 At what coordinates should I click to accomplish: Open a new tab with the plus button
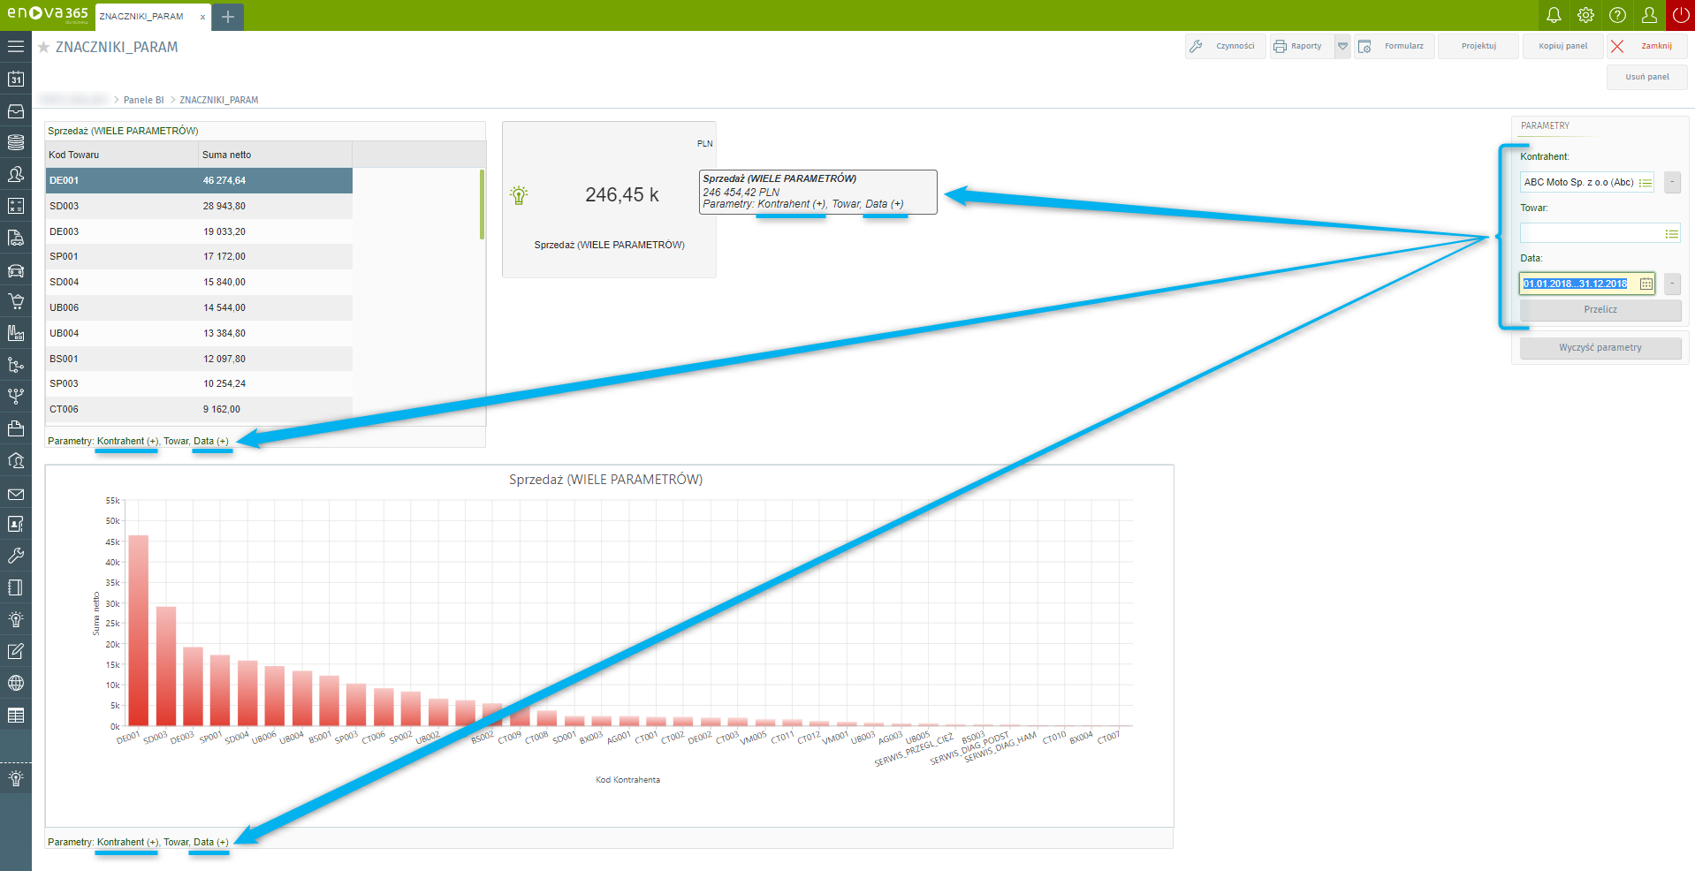tap(228, 17)
